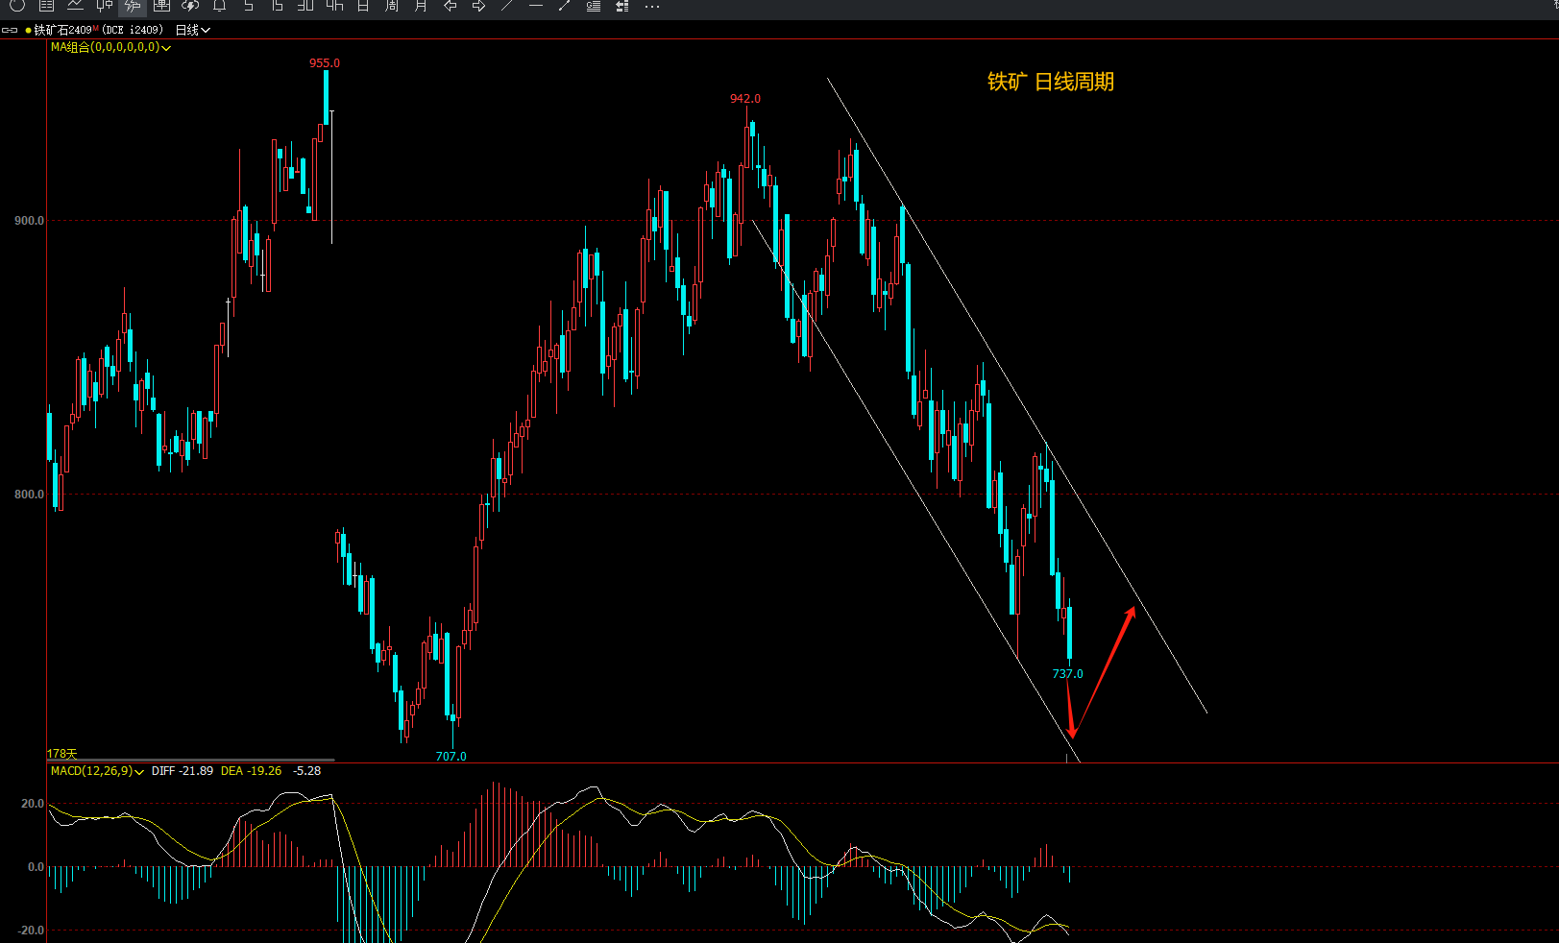
Task: Switch to the 15-minute period
Action: tap(277, 6)
